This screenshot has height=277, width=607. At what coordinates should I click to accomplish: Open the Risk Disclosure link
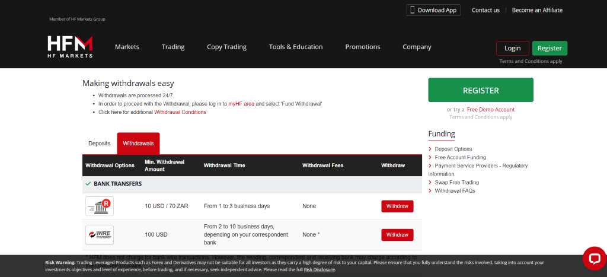click(320, 270)
